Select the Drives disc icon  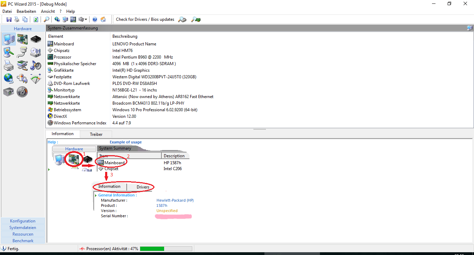point(35,52)
